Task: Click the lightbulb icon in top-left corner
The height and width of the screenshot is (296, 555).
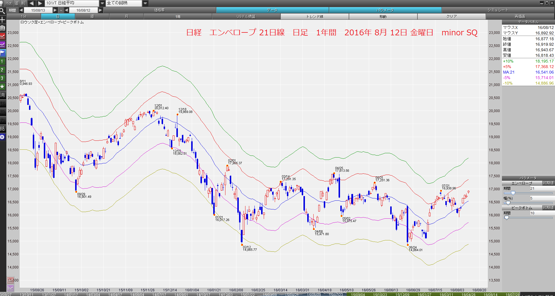Action: click(x=2, y=3)
